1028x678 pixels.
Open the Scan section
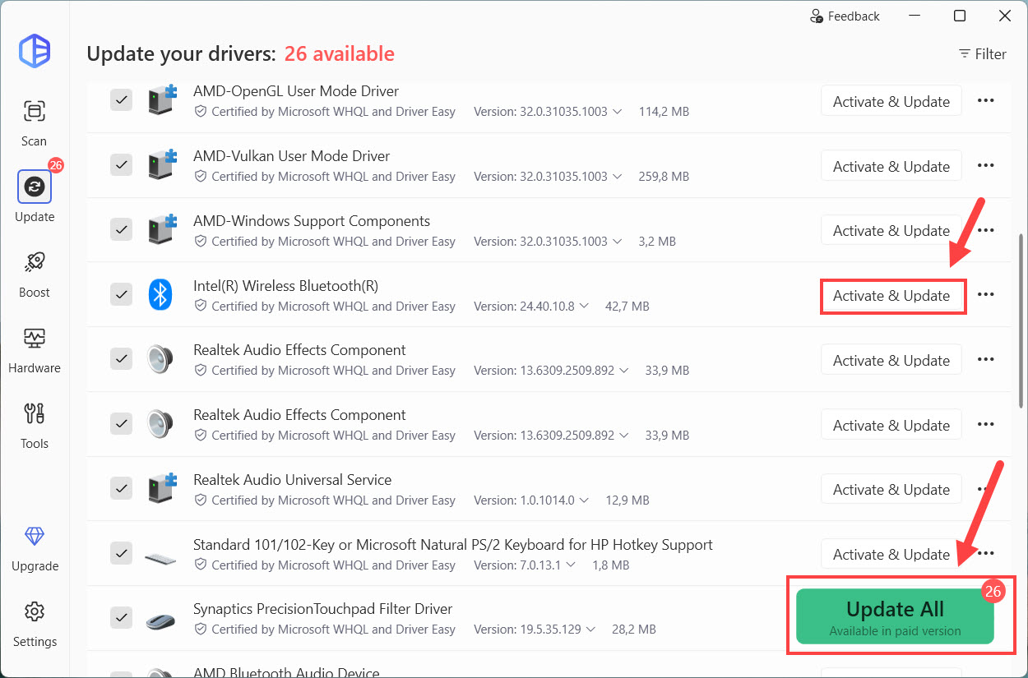pos(35,123)
